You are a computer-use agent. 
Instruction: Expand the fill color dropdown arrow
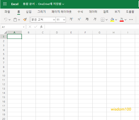[116, 20]
